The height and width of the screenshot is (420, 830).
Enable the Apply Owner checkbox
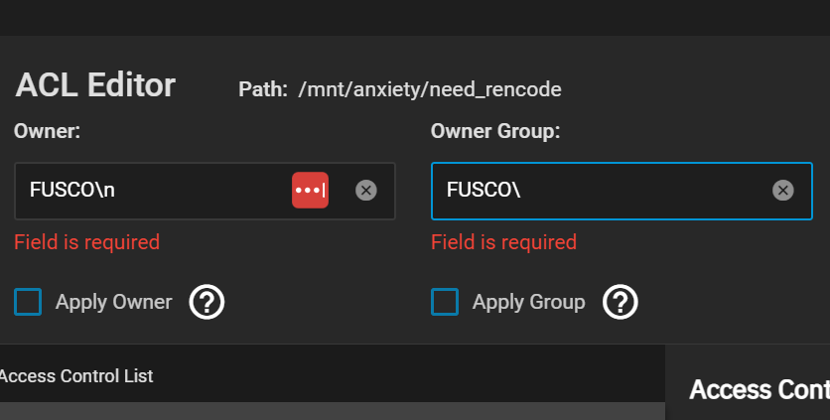pos(28,302)
